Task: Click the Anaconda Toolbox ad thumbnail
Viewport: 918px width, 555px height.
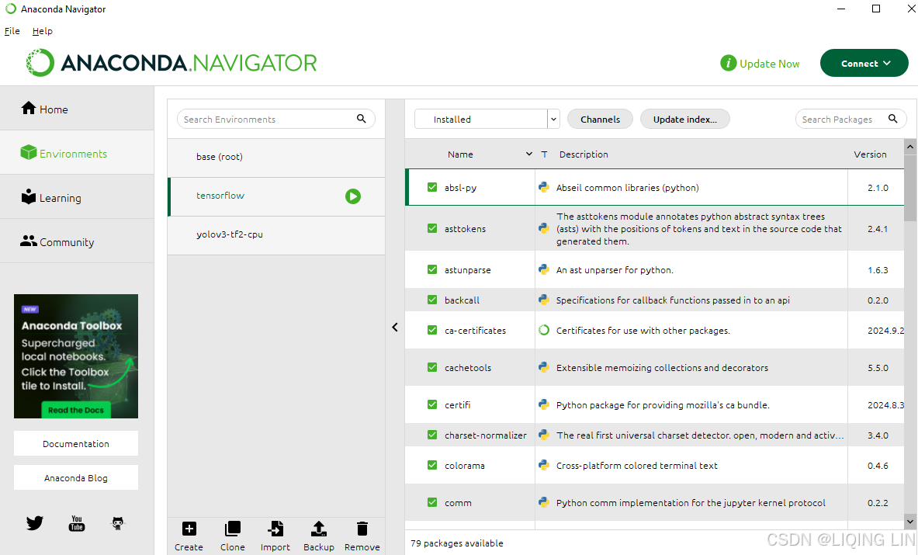Action: (x=76, y=356)
